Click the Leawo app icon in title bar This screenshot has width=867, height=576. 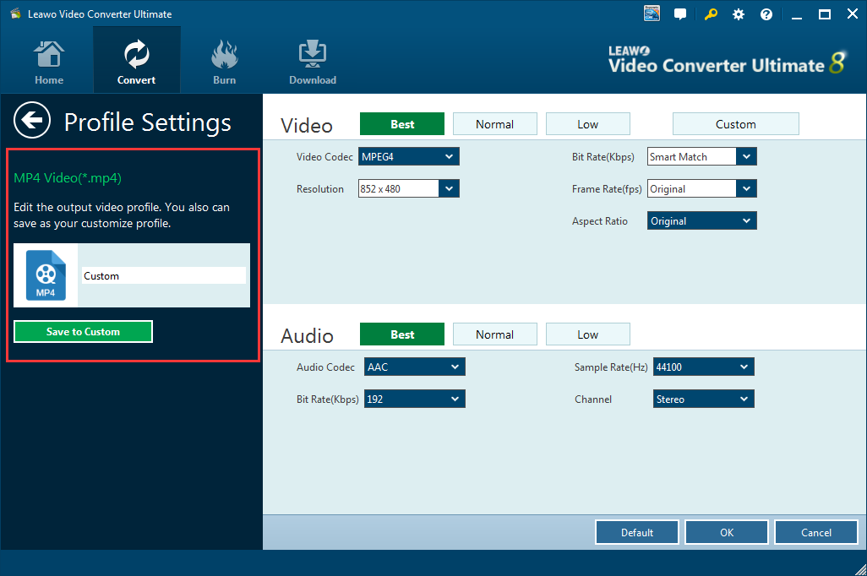[15, 14]
